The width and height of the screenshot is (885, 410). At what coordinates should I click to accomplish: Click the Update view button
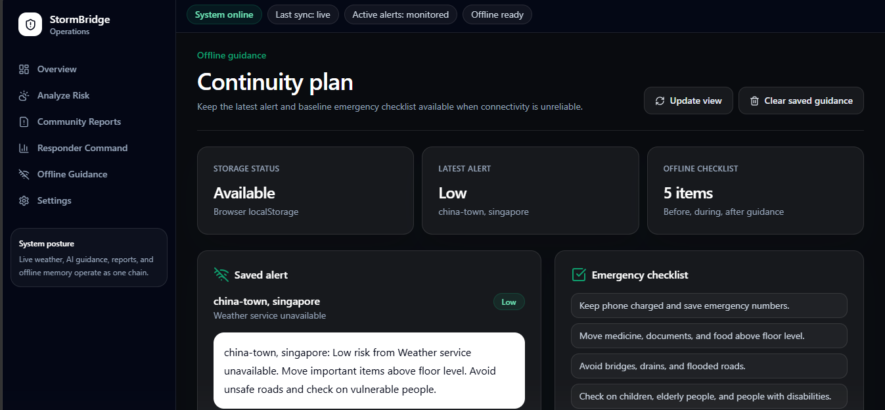pos(689,101)
